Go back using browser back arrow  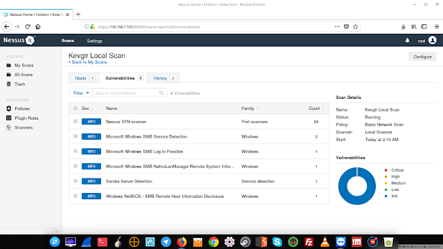[x=7, y=26]
